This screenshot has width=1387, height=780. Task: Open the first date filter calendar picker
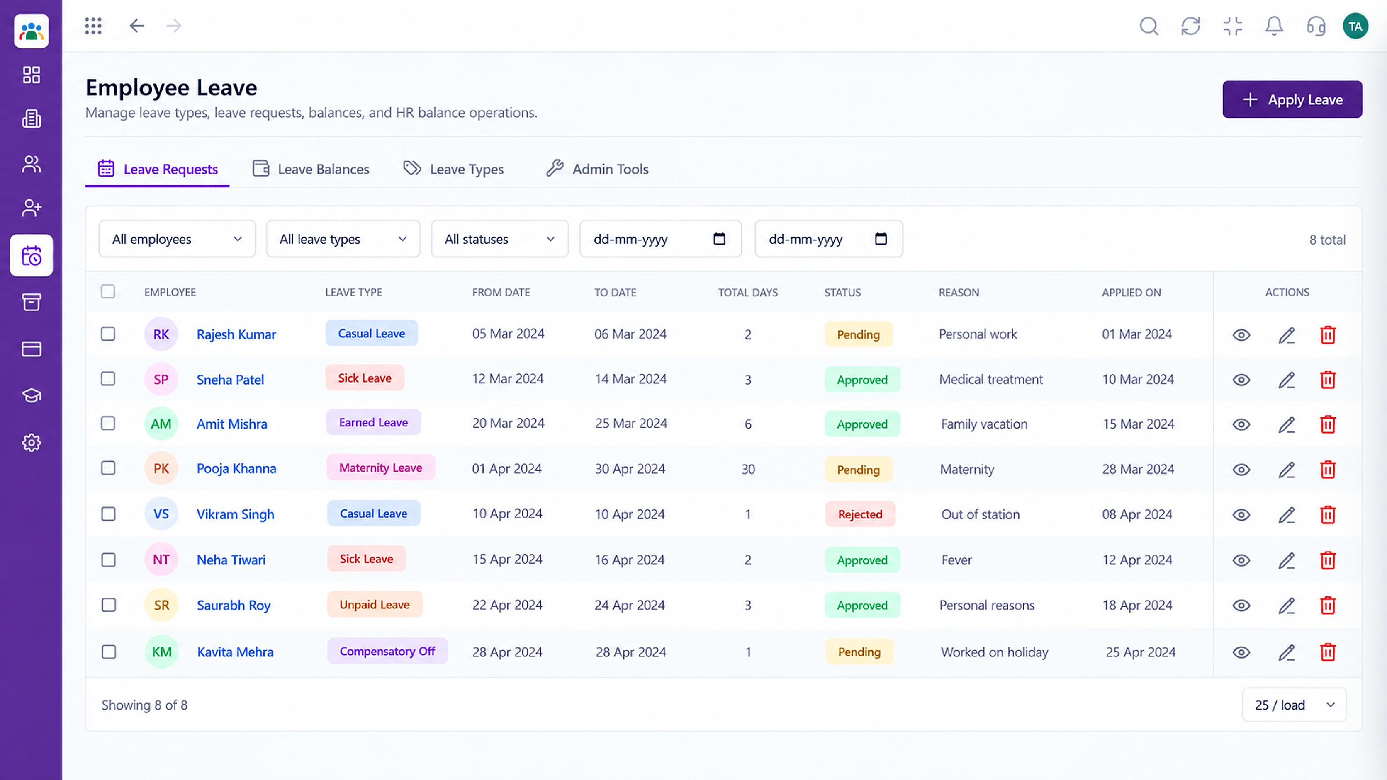pos(719,238)
